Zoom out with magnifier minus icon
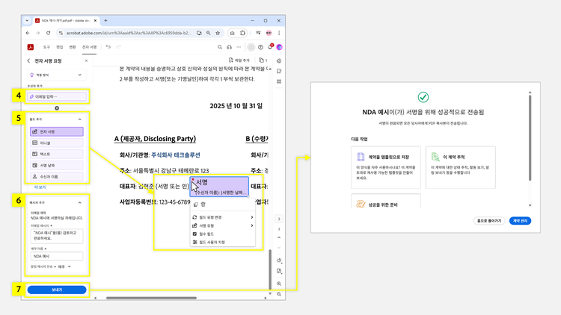 click(279, 294)
